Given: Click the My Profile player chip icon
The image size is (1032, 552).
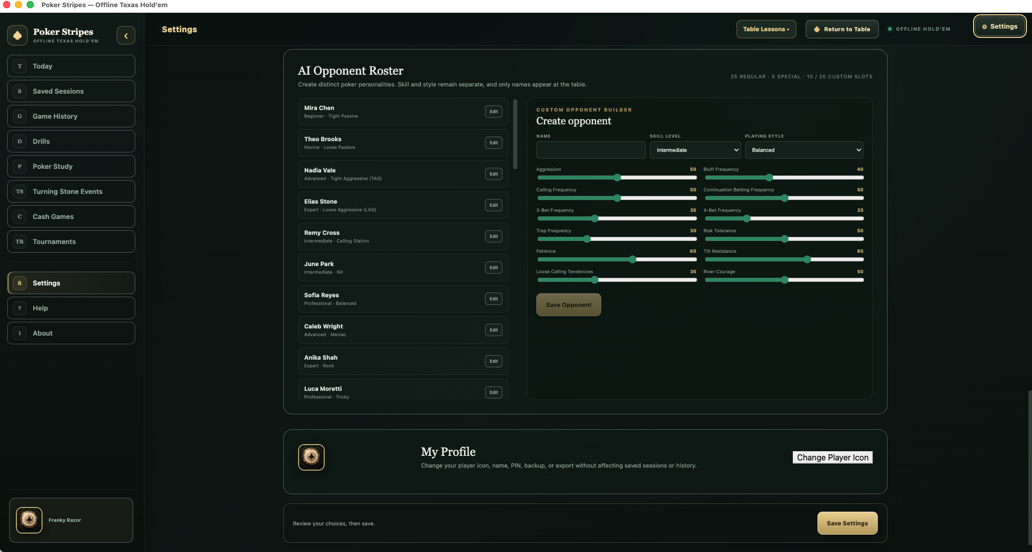Looking at the screenshot, I should click(311, 457).
